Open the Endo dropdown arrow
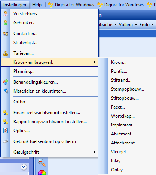Image resolution: width=156 pixels, height=175 pixels. 153,25
